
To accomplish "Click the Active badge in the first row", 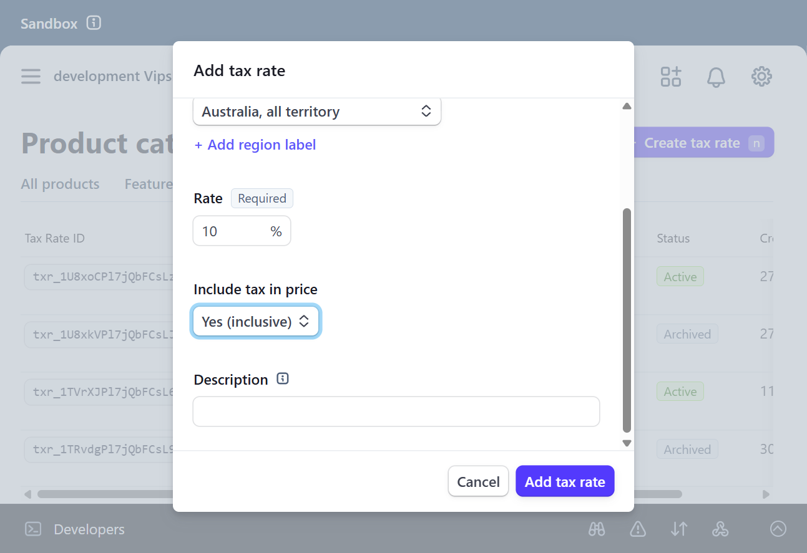I will [x=680, y=277].
